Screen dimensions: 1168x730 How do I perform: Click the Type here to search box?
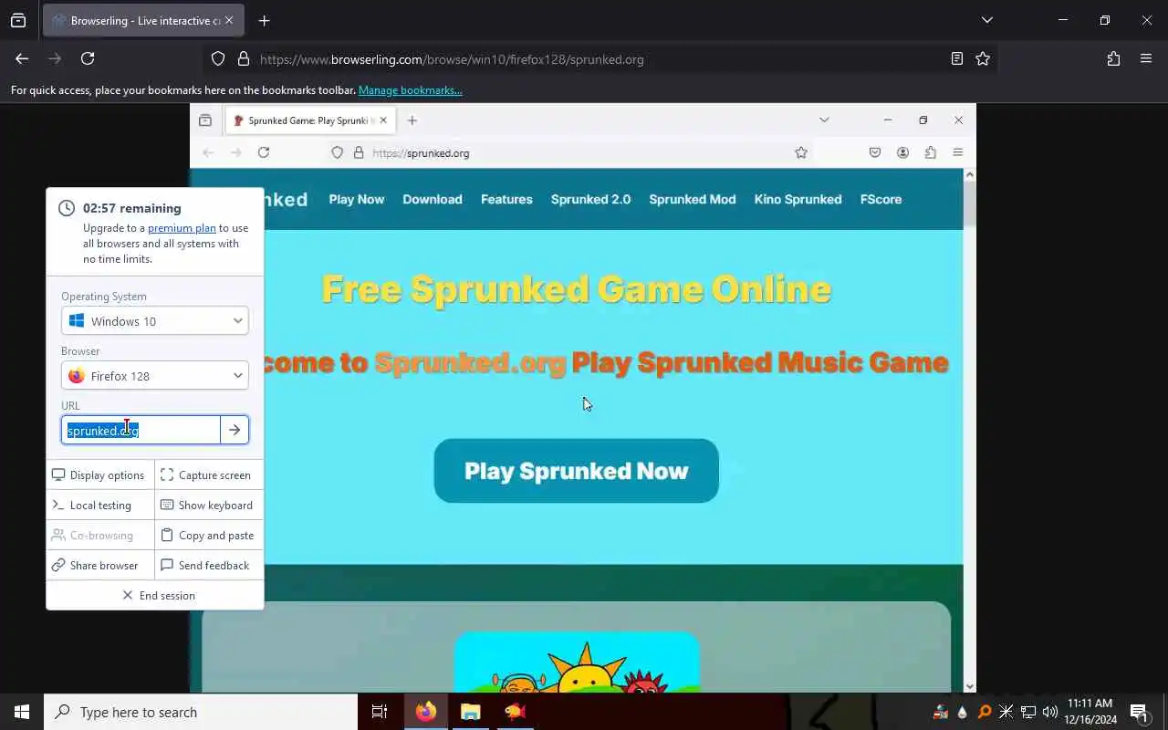pos(201,712)
